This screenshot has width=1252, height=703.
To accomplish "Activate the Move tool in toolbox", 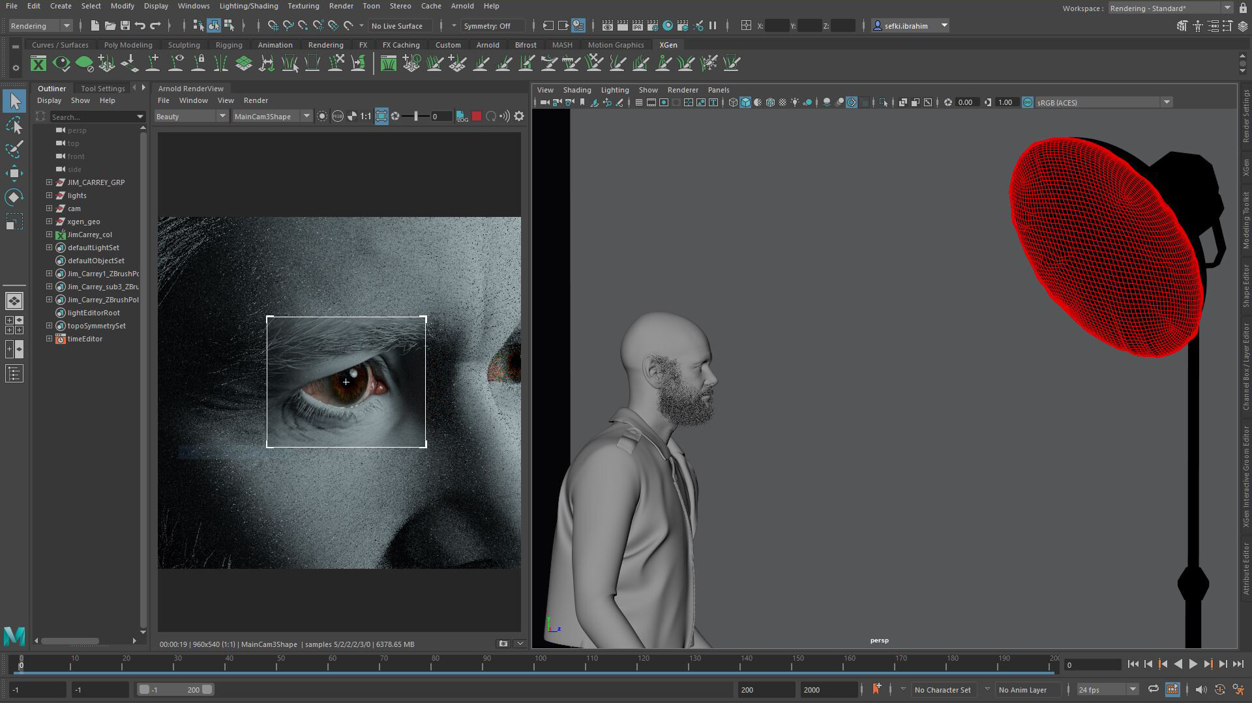I will pyautogui.click(x=14, y=173).
